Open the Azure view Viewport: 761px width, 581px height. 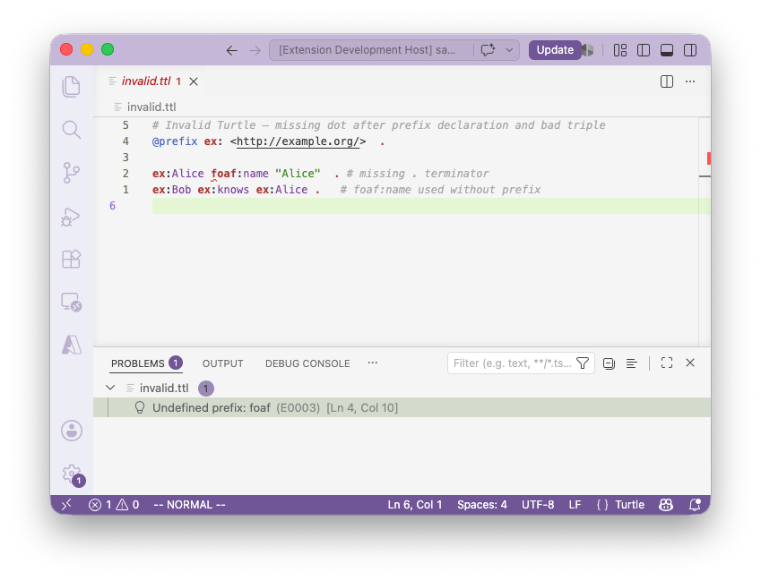coord(72,345)
